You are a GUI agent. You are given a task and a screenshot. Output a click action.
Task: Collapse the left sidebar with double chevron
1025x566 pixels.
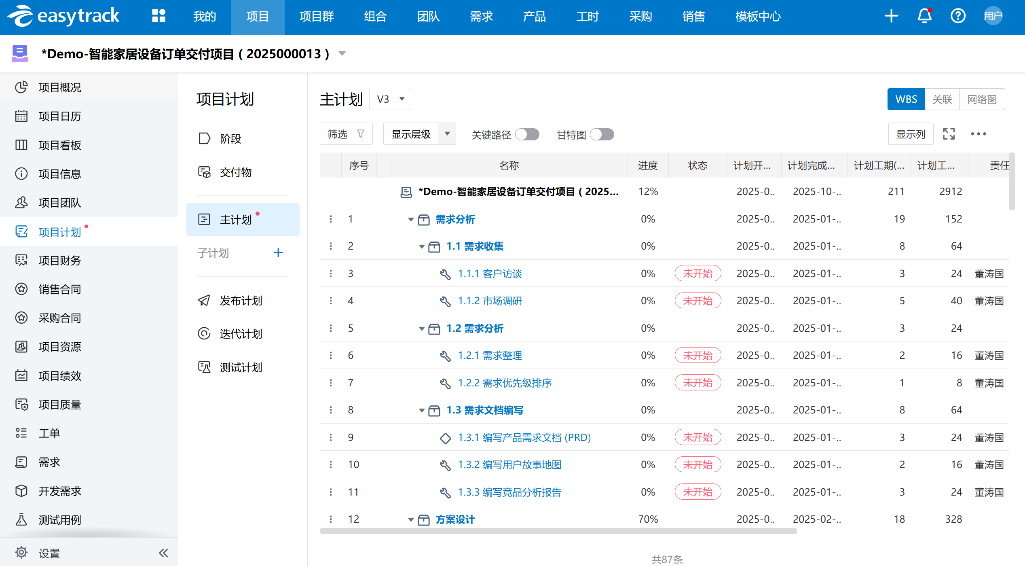(x=163, y=553)
